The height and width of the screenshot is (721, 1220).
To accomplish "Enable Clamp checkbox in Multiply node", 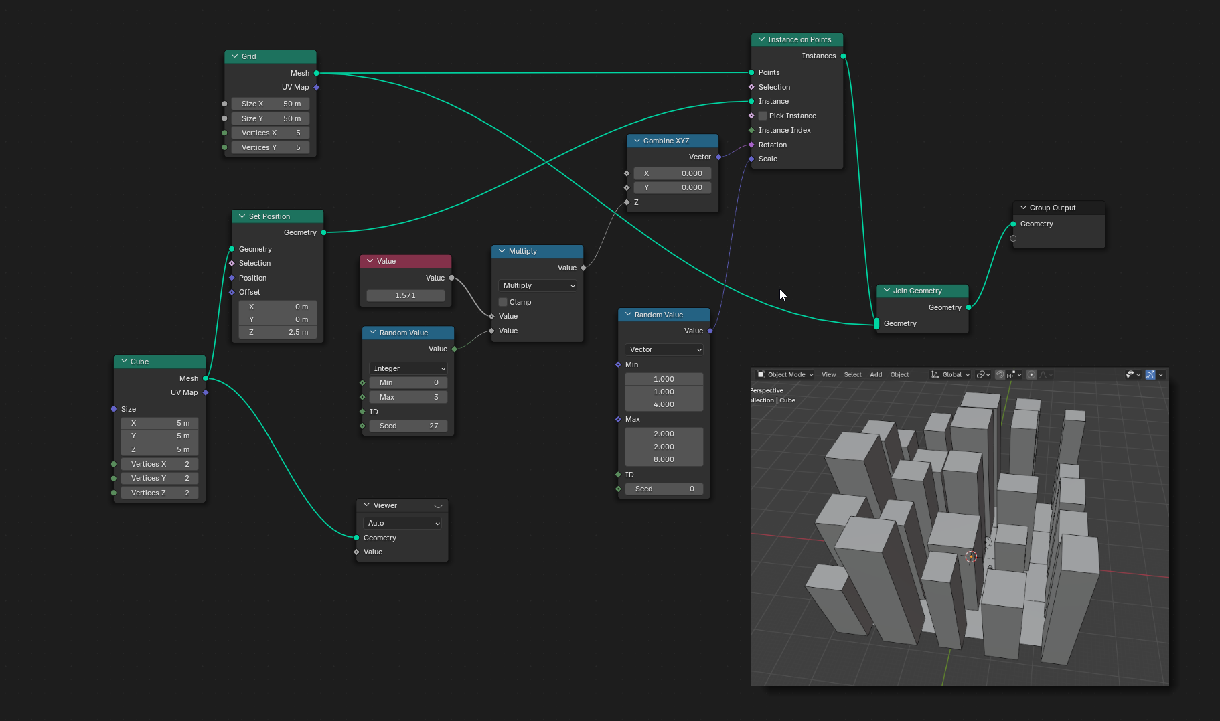I will point(503,303).
